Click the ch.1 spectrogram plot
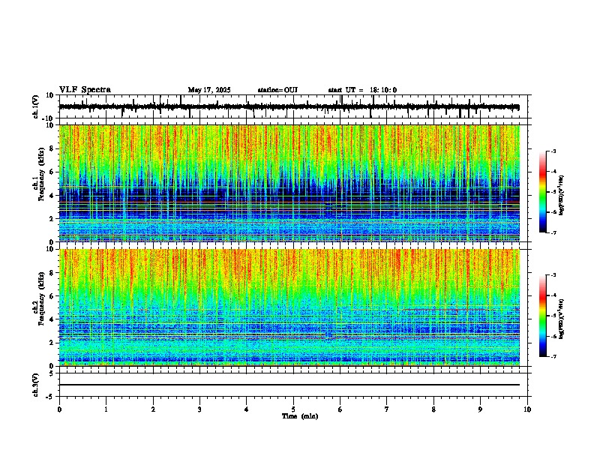594x459 pixels. [x=289, y=183]
